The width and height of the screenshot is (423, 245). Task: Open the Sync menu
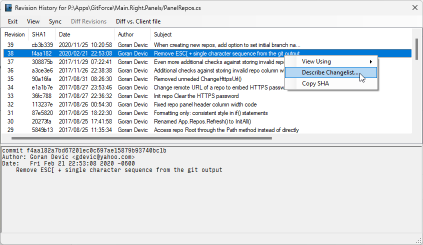(55, 21)
